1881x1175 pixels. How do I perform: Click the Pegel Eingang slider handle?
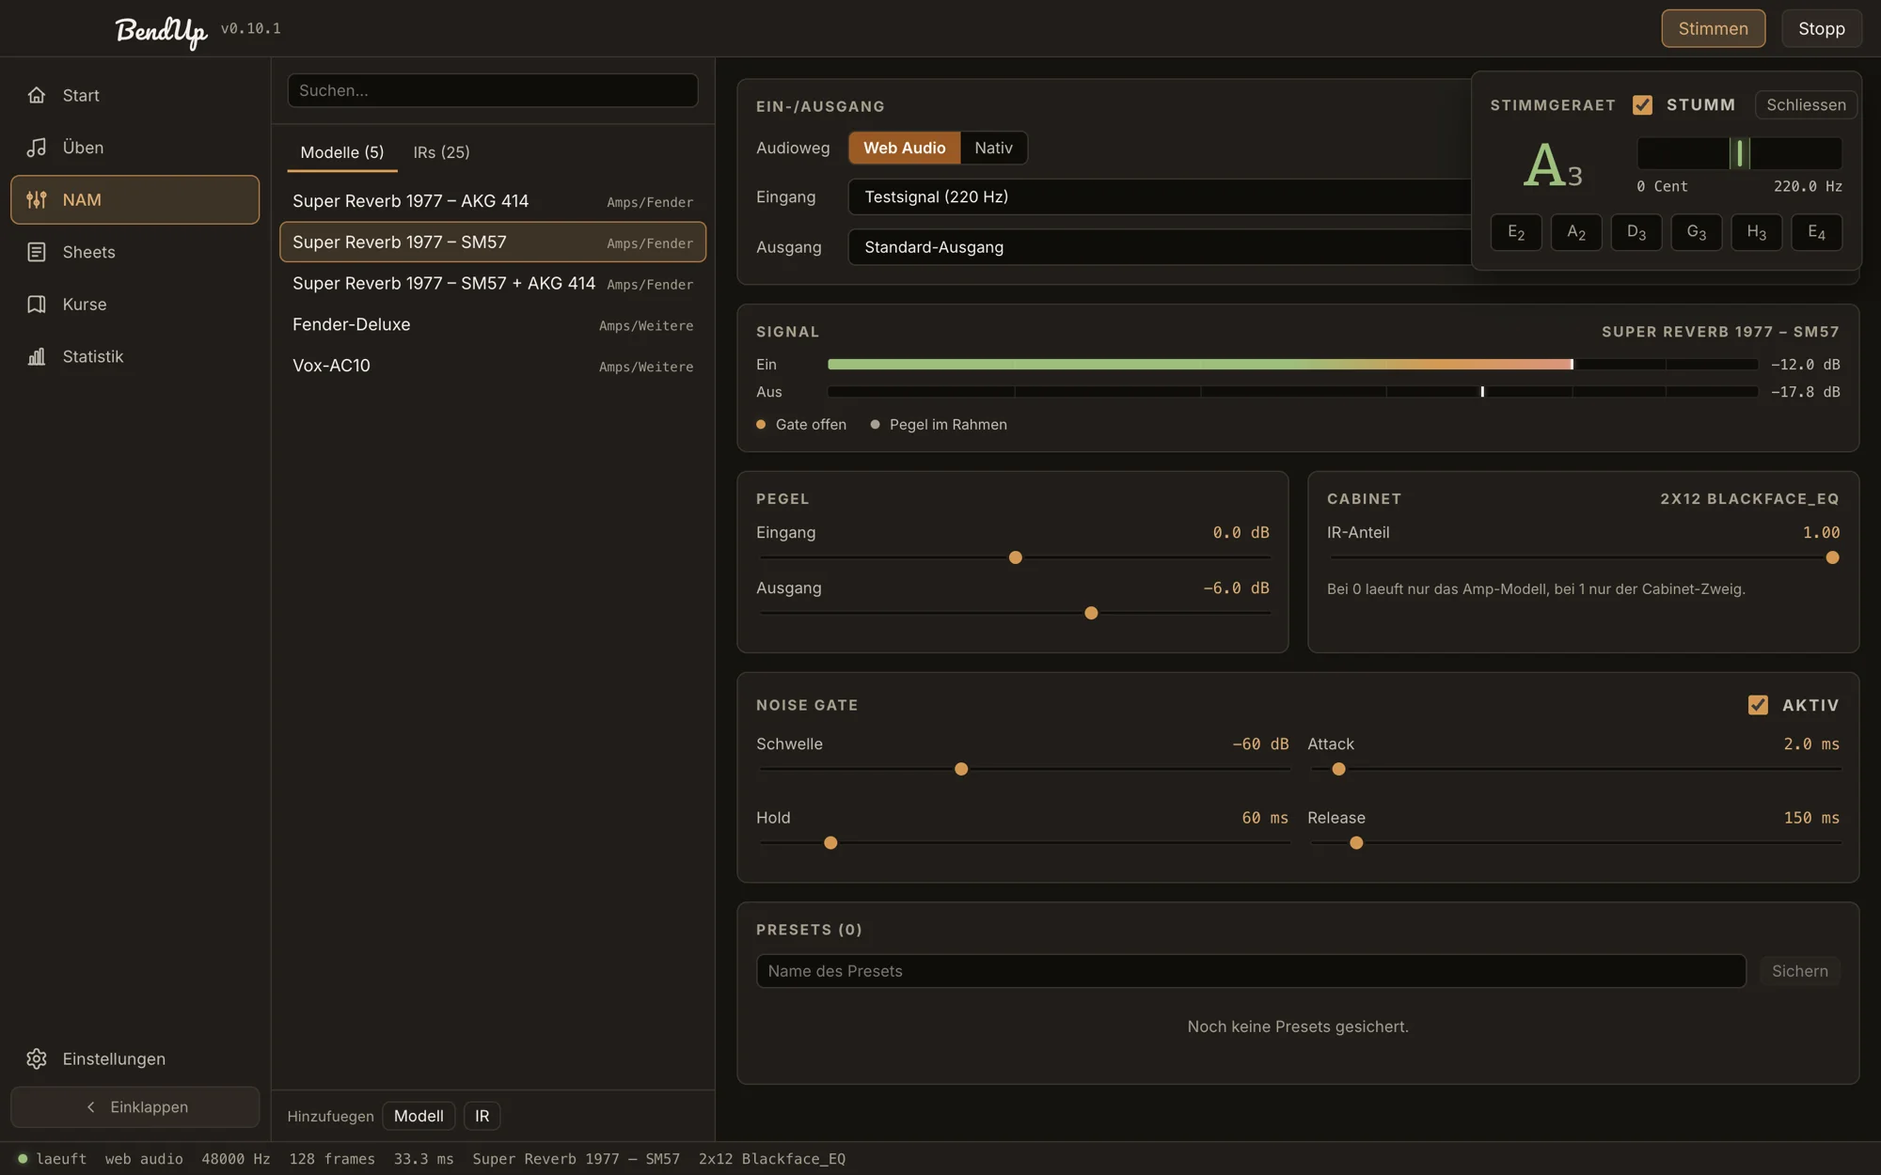point(1015,557)
